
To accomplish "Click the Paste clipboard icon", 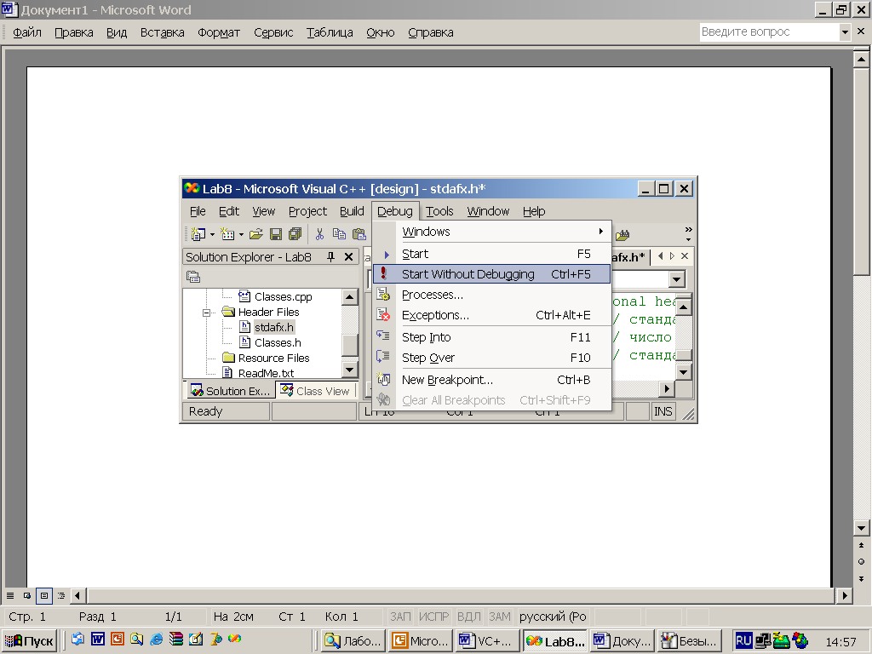I will [x=359, y=234].
